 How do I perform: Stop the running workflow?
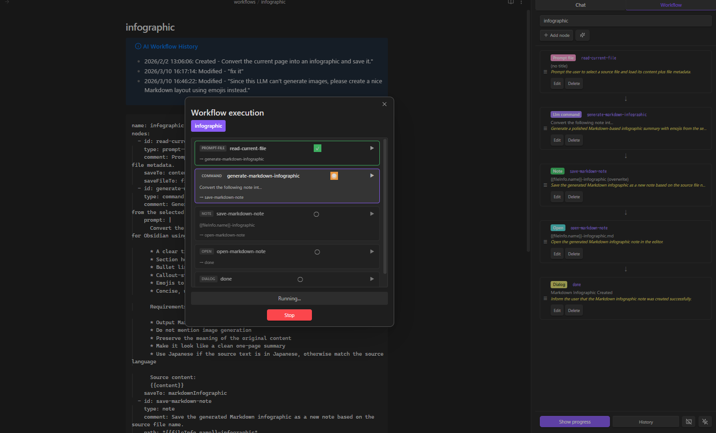[x=289, y=315]
